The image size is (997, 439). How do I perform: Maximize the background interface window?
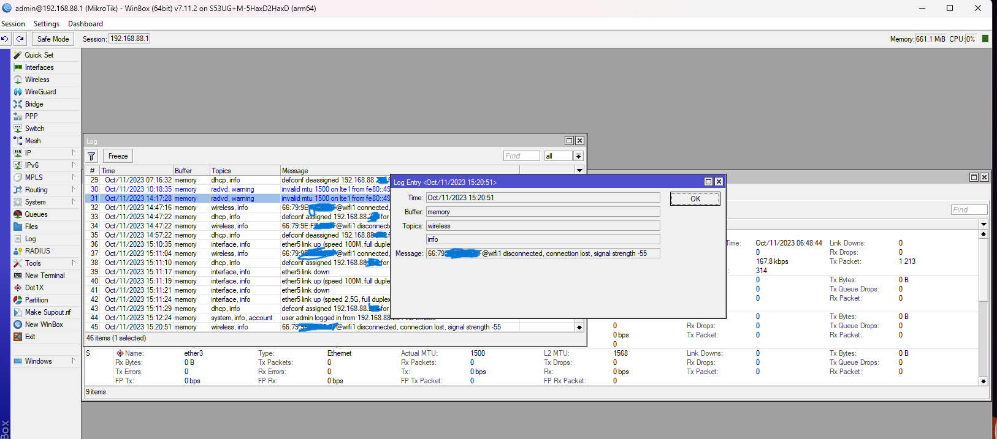click(974, 178)
